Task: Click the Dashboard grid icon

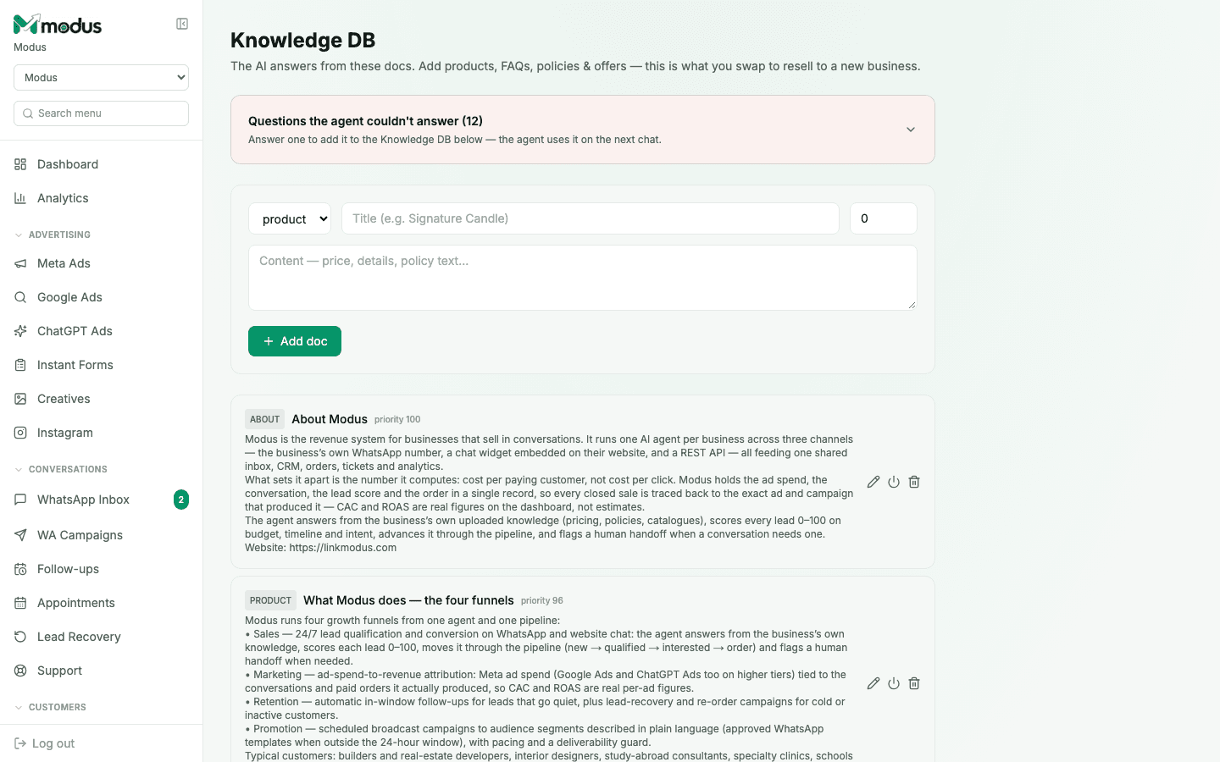Action: [20, 164]
